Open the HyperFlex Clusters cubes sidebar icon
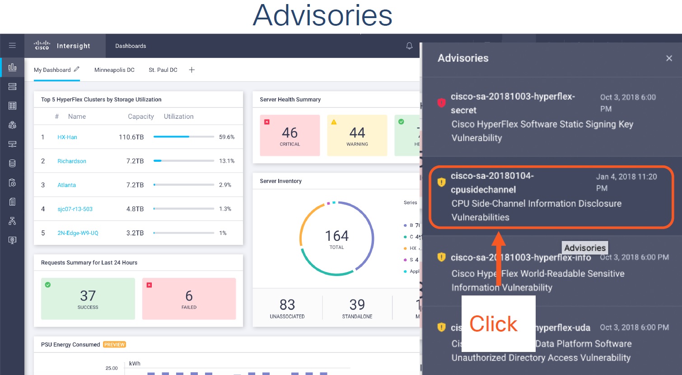This screenshot has height=375, width=682. pos(12,125)
